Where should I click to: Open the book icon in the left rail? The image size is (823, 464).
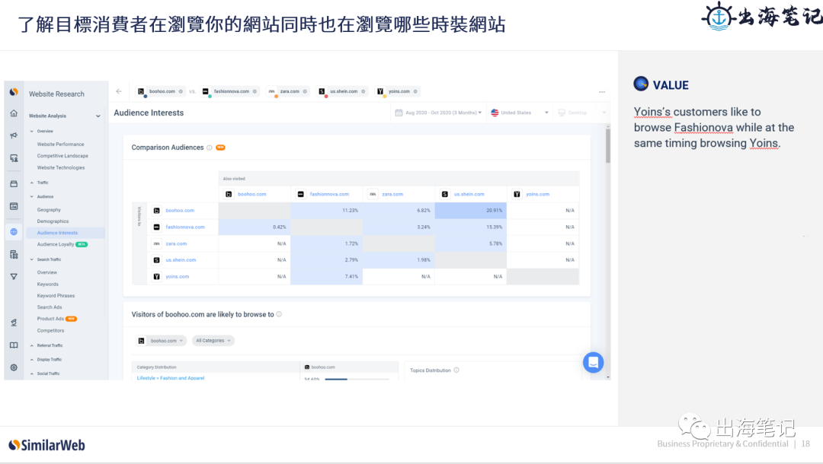(x=13, y=345)
